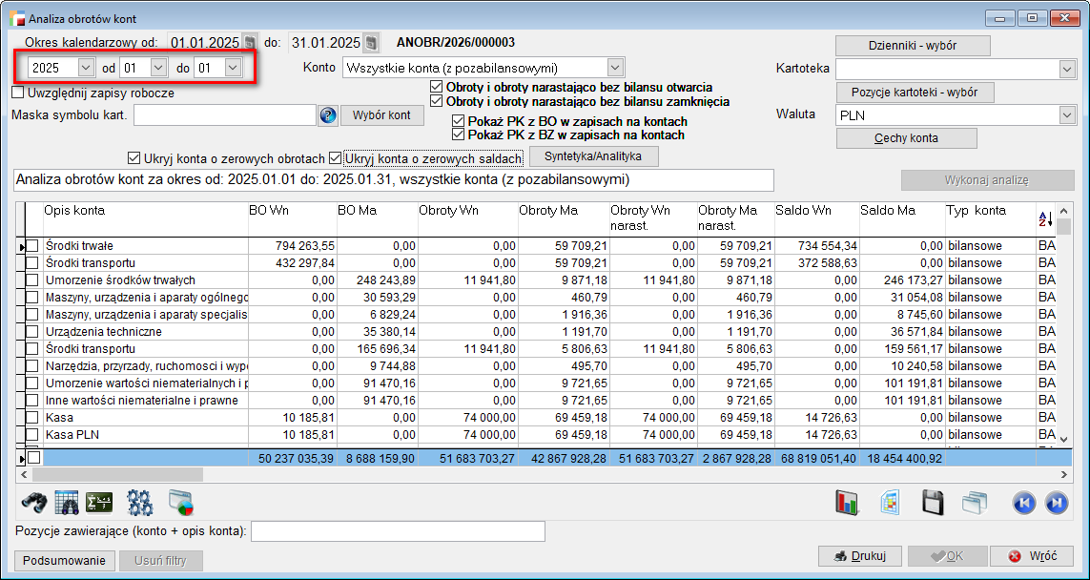Click help icon beside Maska symbolu kart.
The image size is (1090, 580).
point(328,115)
